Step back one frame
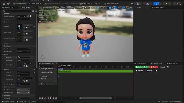184x103 pixels. tap(42, 98)
